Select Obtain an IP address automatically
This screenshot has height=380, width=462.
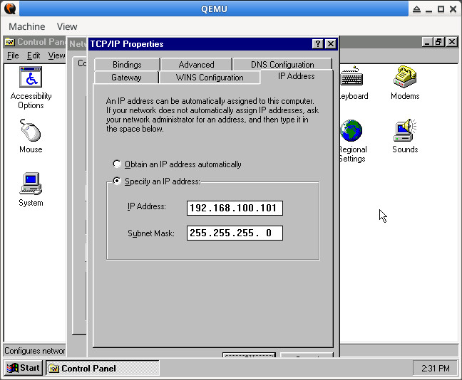coord(118,164)
